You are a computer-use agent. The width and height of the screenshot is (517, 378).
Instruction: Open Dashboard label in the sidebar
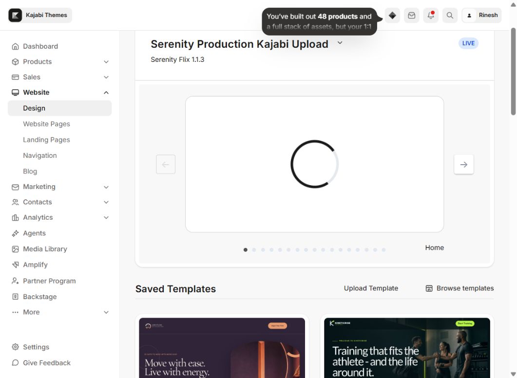(40, 46)
